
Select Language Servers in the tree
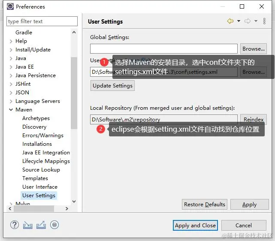pos(38,101)
